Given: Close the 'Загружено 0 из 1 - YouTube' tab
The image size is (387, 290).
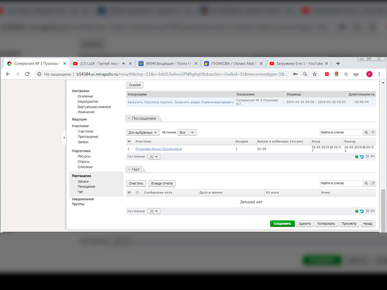Looking at the screenshot, I should [x=326, y=63].
